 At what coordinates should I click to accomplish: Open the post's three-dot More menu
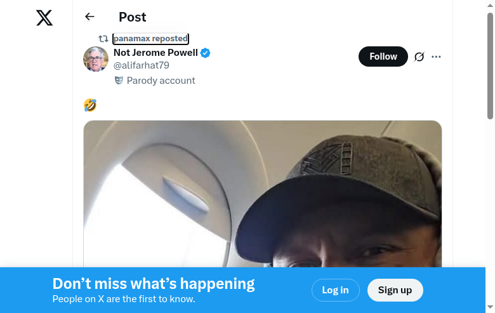pos(436,57)
